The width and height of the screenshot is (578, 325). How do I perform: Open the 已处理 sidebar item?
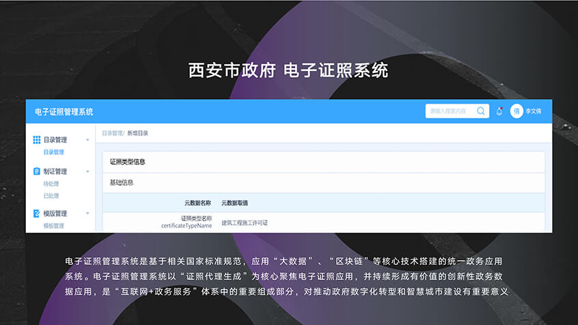(x=51, y=196)
